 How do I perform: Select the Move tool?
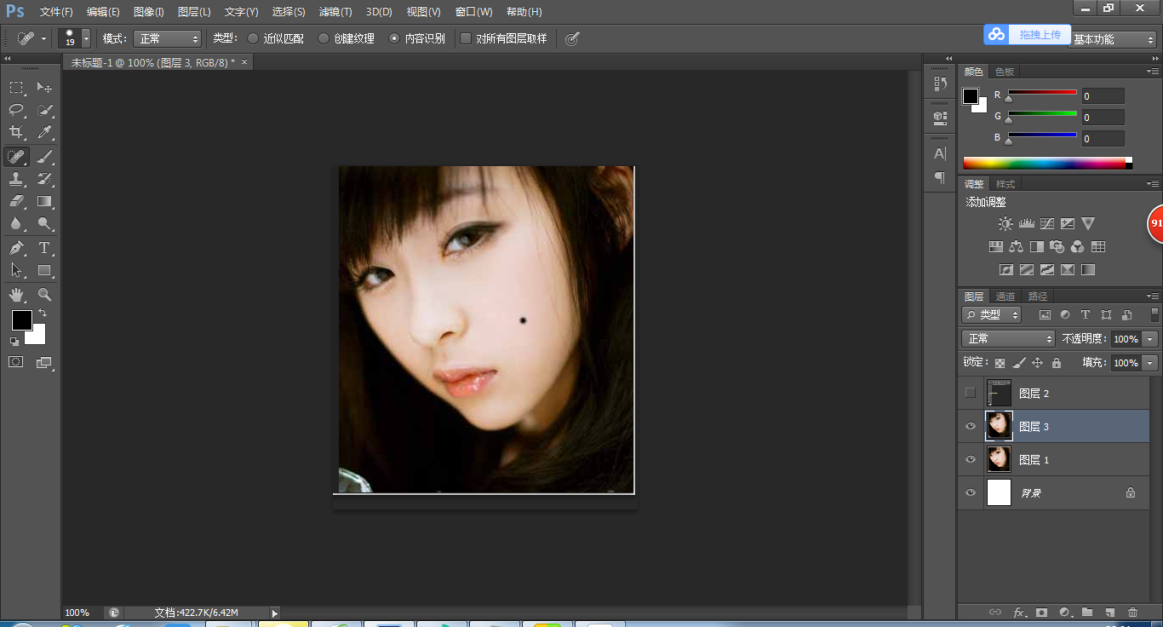click(44, 87)
